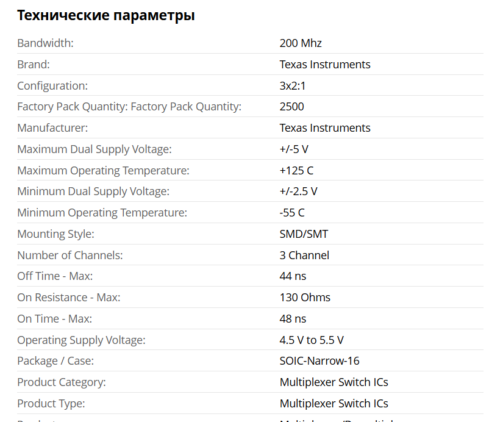Click the Off Time - Max label
489x422 pixels.
pos(54,276)
